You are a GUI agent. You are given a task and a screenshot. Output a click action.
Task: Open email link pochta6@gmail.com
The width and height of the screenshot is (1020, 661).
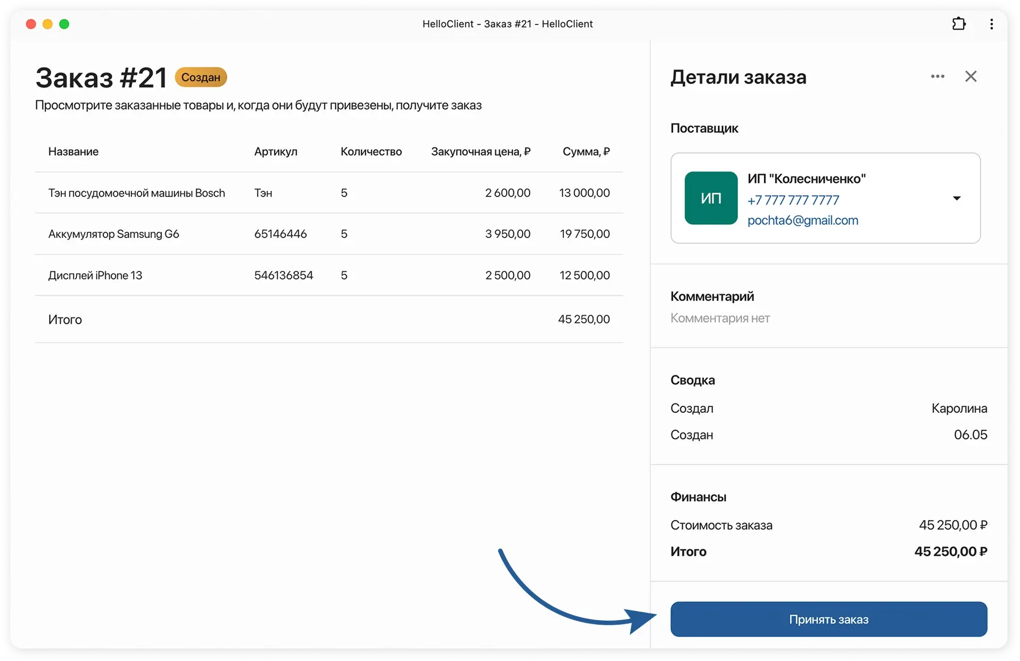point(803,220)
